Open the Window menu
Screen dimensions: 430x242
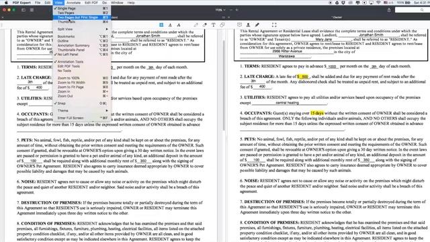pos(117,3)
